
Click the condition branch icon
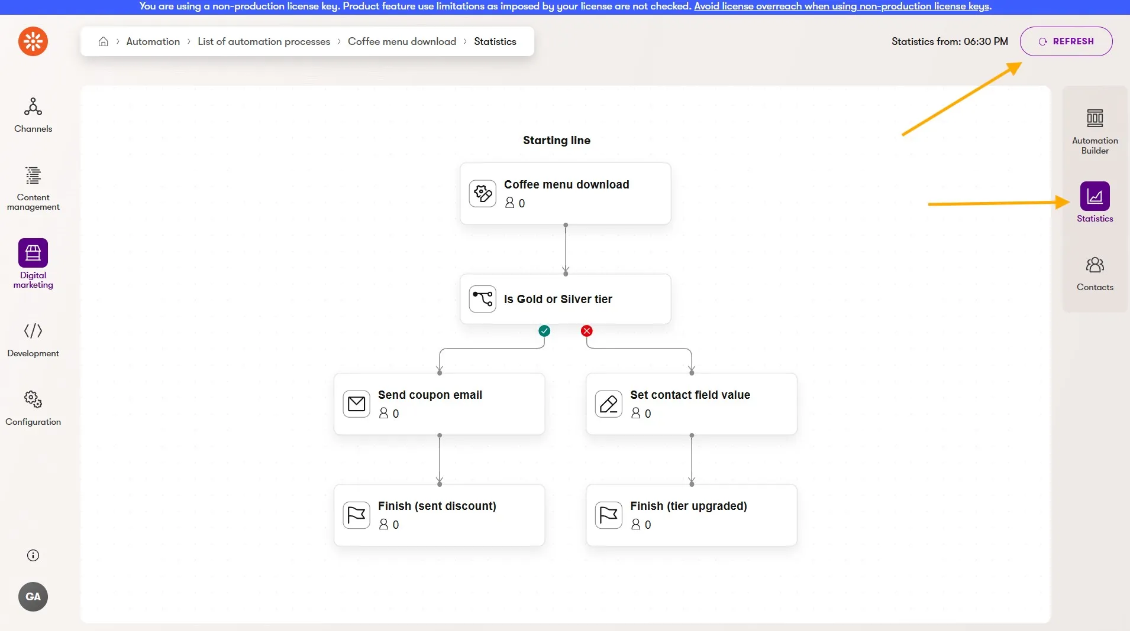click(x=483, y=299)
